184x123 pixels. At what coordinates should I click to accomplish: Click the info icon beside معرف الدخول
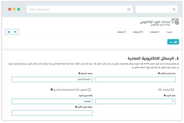click(x=79, y=73)
